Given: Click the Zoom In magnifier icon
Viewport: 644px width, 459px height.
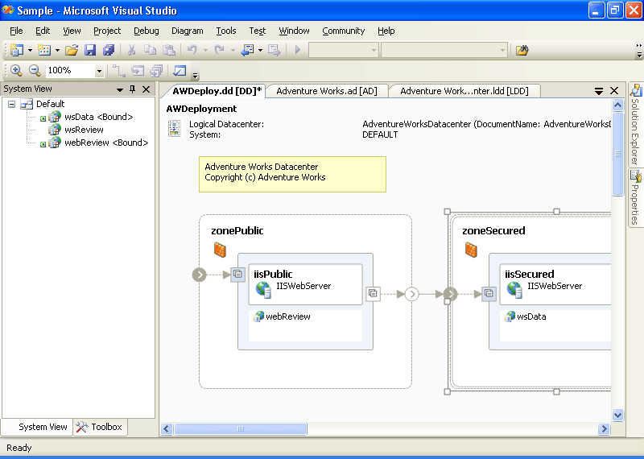Looking at the screenshot, I should [15, 71].
